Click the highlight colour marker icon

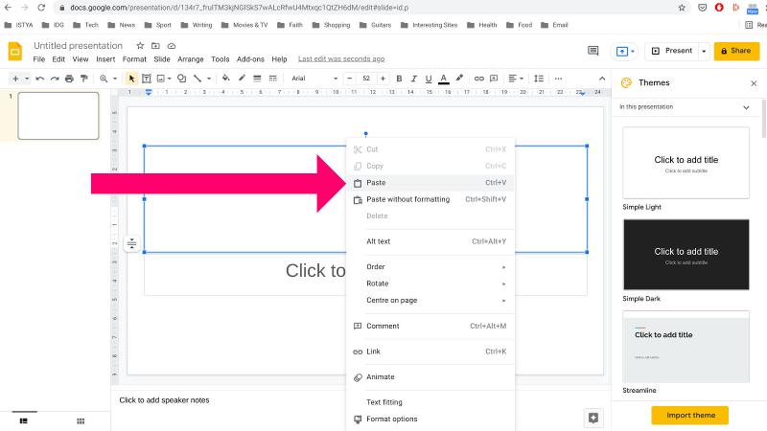(459, 79)
